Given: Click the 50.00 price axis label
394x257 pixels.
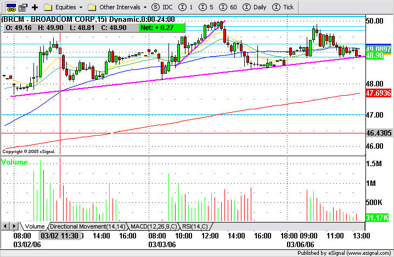Looking at the screenshot, I should coord(375,21).
